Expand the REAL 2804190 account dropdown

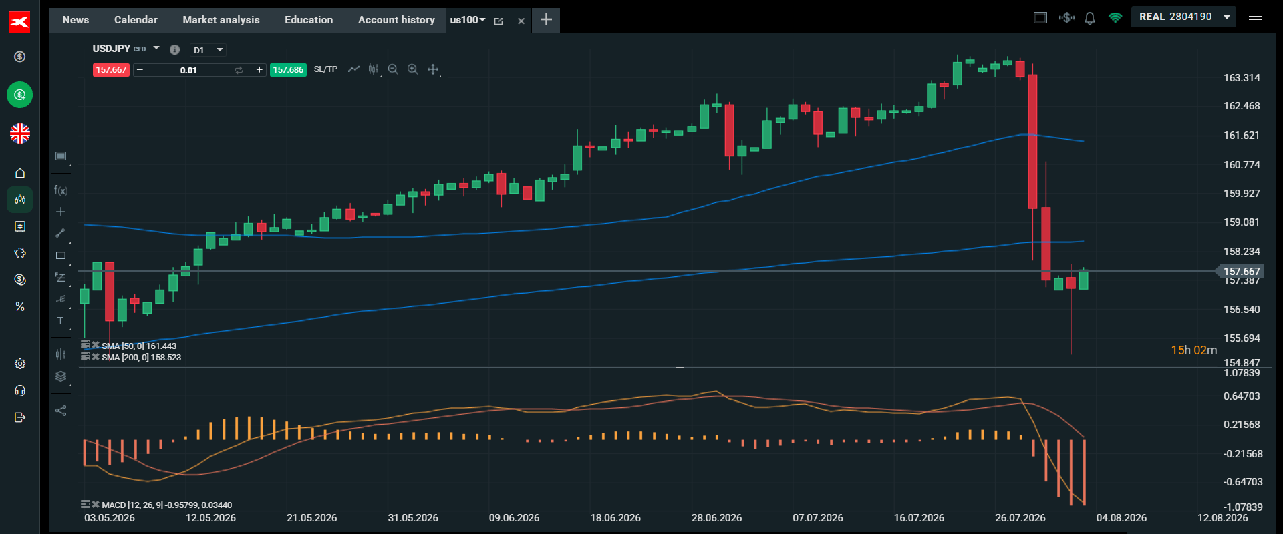tap(1183, 17)
